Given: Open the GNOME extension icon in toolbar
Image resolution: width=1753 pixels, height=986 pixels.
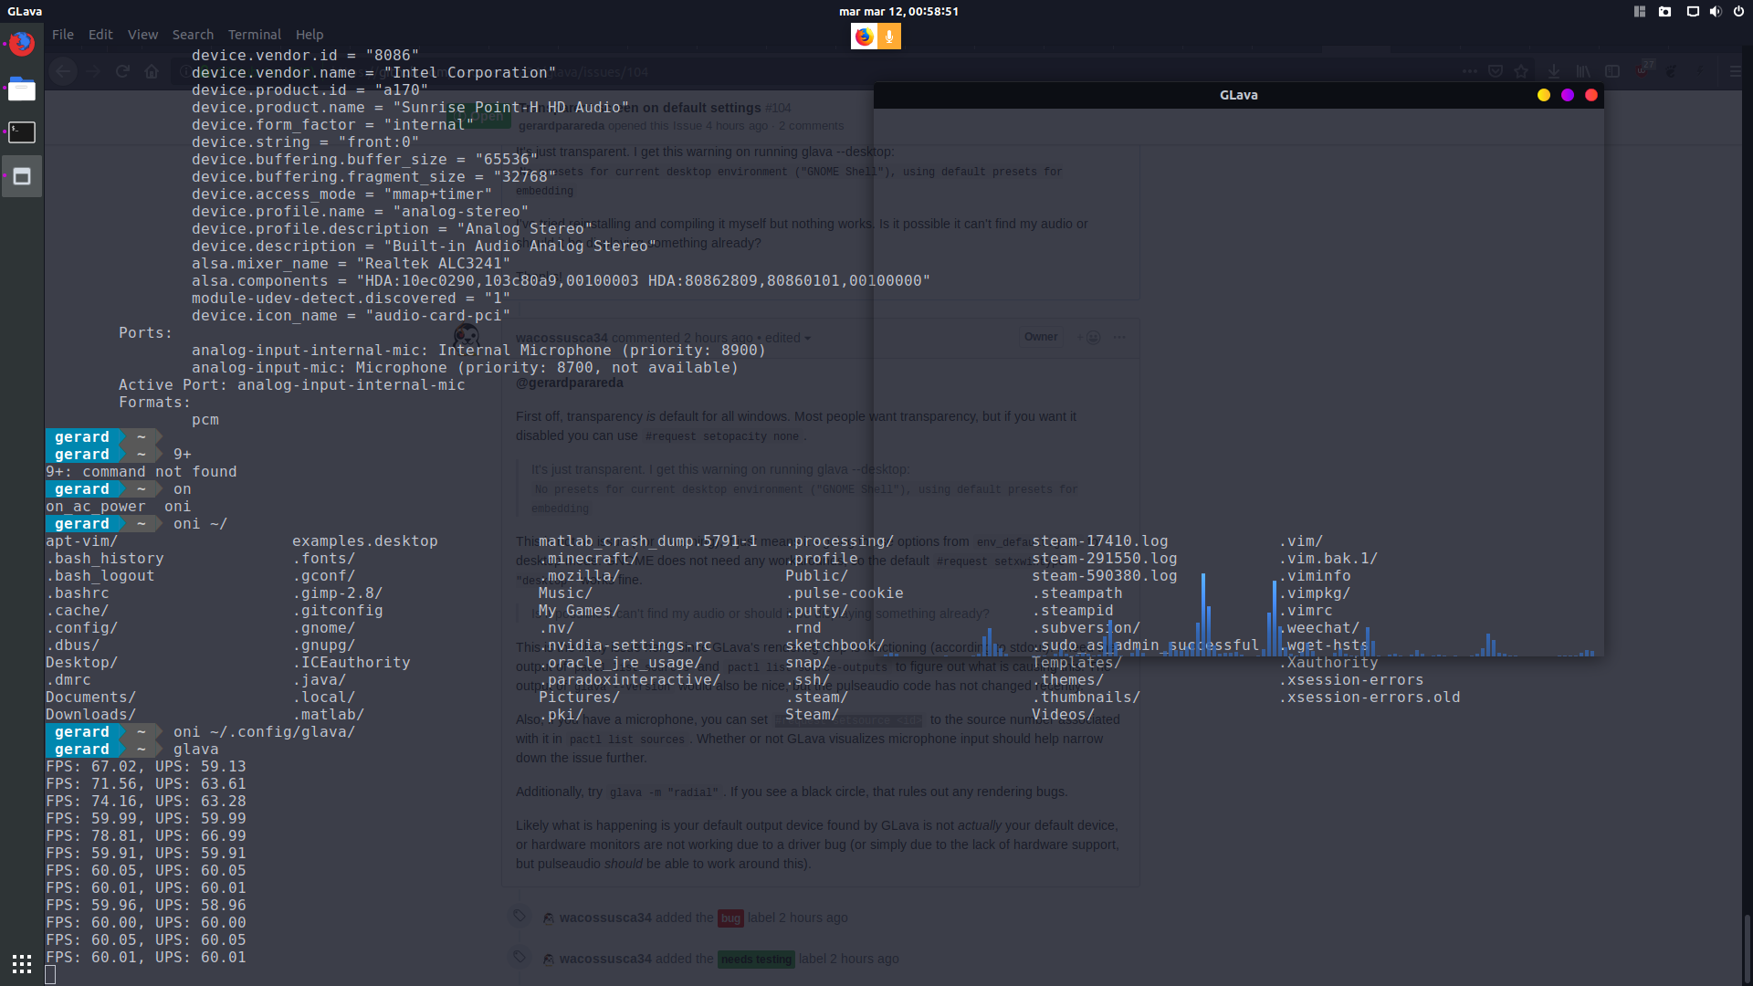Looking at the screenshot, I should (x=1670, y=70).
